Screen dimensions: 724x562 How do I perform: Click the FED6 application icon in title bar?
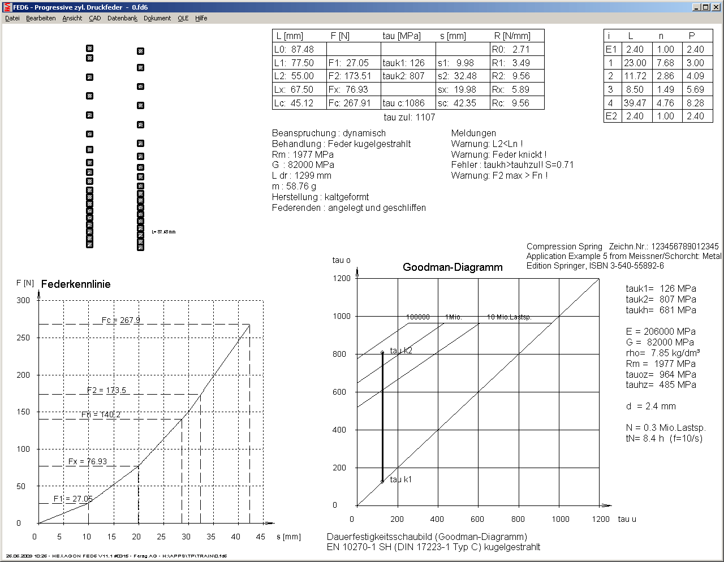[7, 7]
